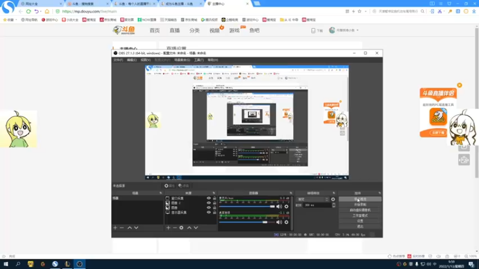Viewport: 479px width, 269px height.
Task: Open the dropdown arrow beside browser undo icon
Action: pyautogui.click(x=41, y=11)
